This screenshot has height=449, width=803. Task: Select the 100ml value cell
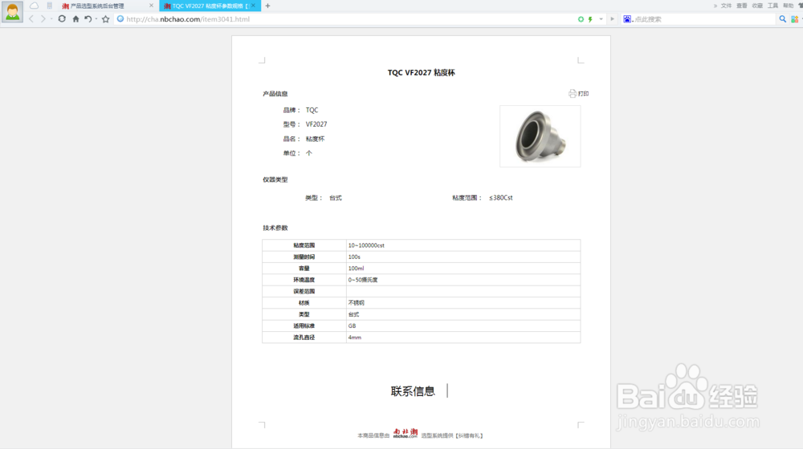pyautogui.click(x=463, y=269)
